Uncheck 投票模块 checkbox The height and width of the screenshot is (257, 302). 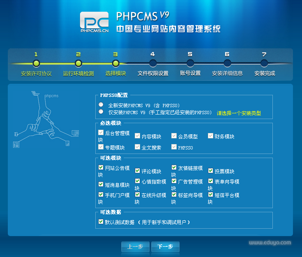coord(210,170)
